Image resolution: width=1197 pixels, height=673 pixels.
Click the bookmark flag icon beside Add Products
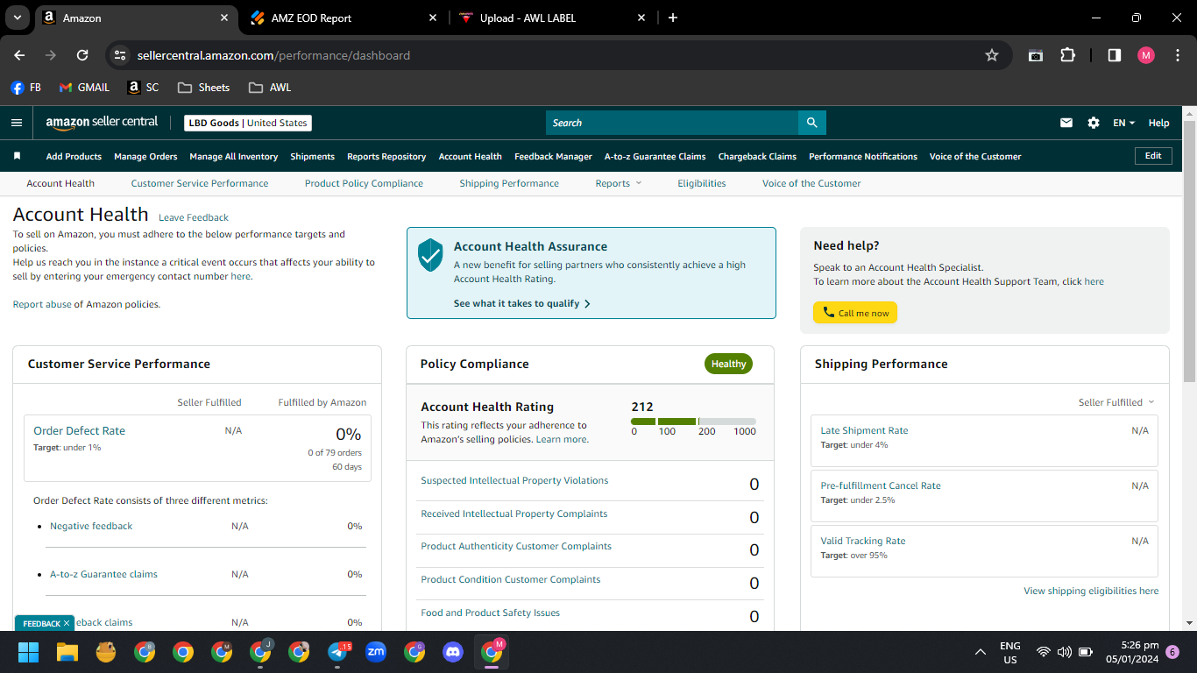click(x=17, y=156)
